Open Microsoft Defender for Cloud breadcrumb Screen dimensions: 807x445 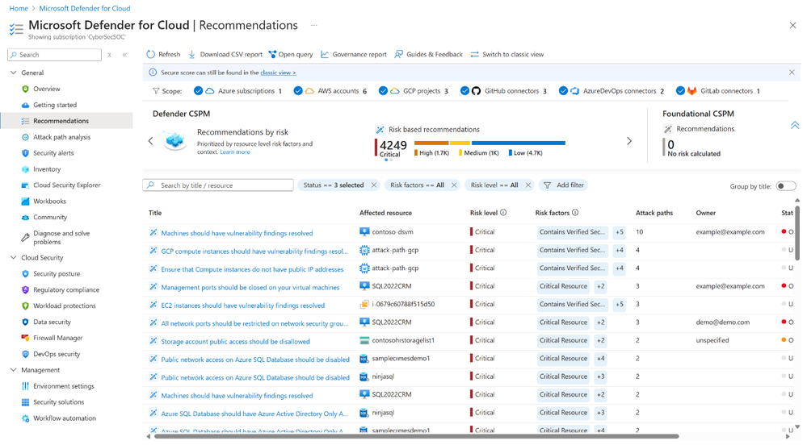point(85,8)
